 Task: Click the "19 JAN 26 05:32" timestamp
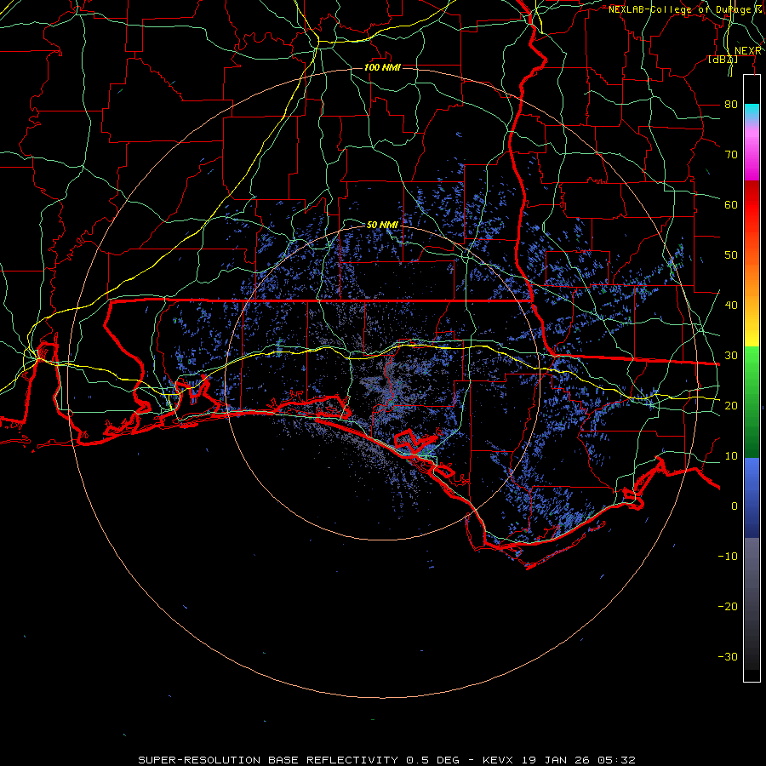[x=579, y=760]
